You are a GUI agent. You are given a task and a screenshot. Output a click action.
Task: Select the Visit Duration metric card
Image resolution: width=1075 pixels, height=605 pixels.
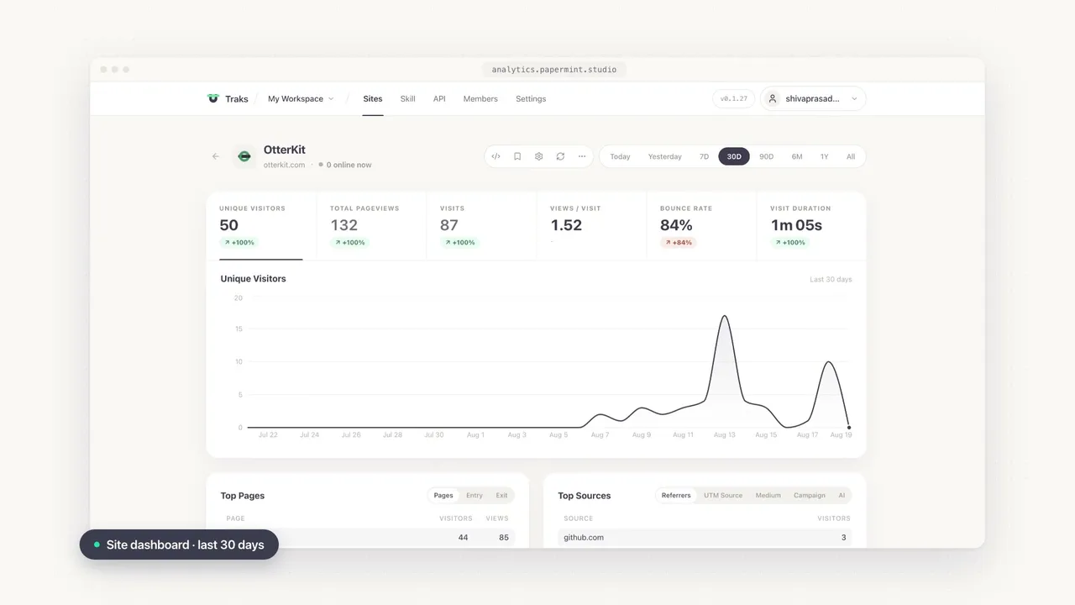(811, 226)
